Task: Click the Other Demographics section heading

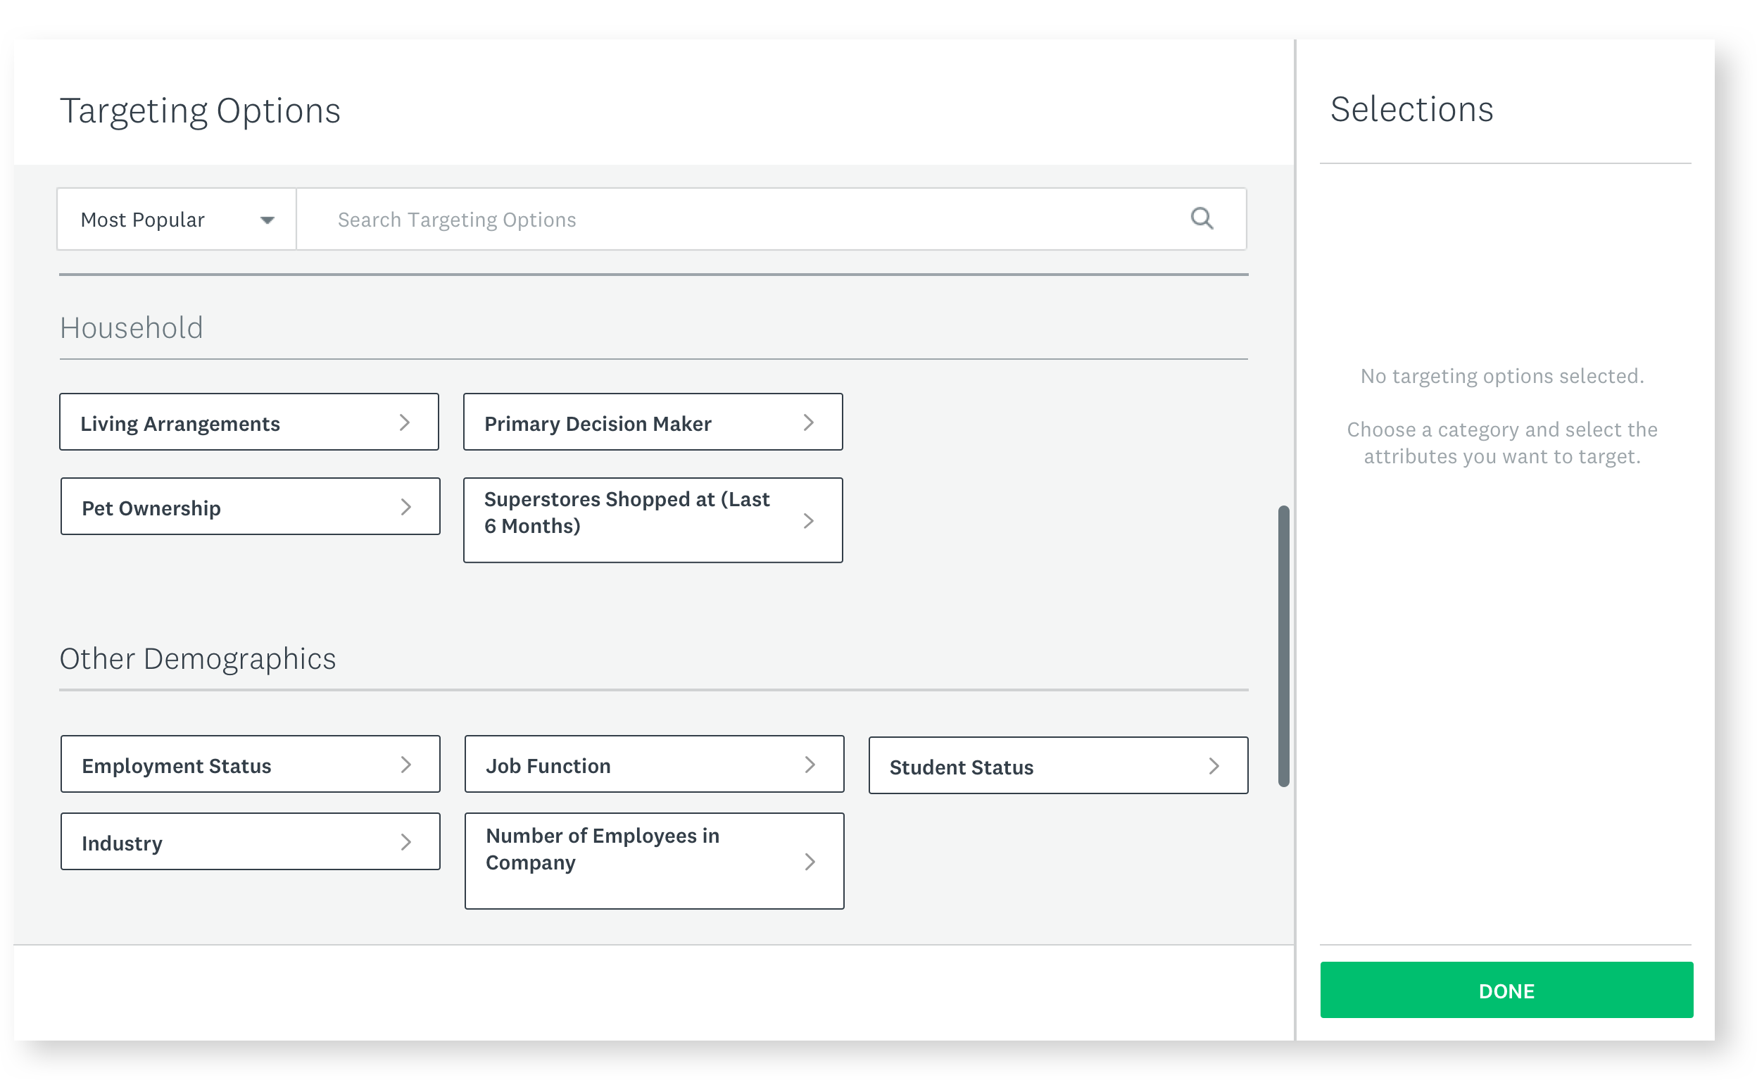Action: pyautogui.click(x=198, y=658)
